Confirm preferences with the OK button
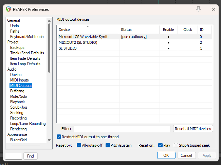Screen dimensions: 221x165 coord(166,155)
